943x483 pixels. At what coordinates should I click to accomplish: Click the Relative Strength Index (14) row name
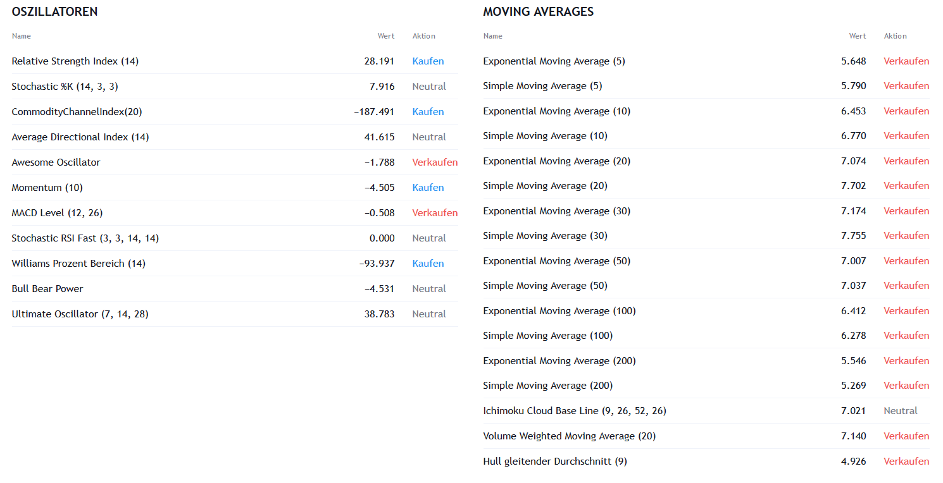click(75, 61)
